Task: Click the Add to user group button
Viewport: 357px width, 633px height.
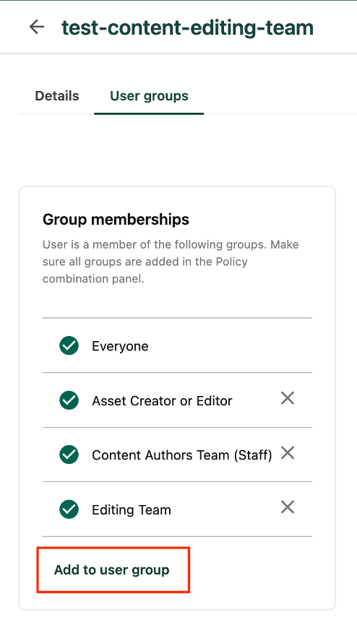Action: (112, 570)
